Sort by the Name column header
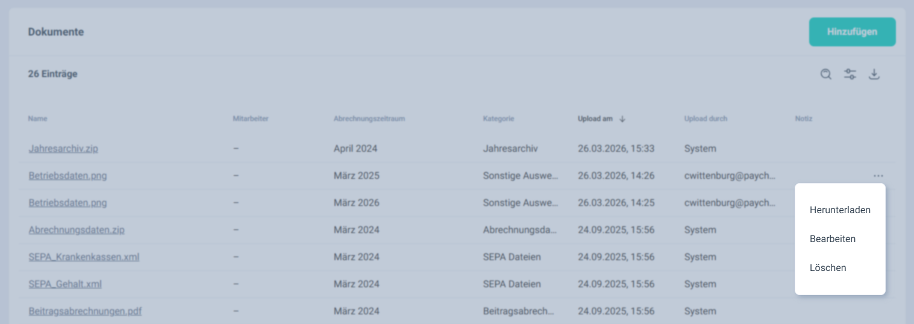This screenshot has height=324, width=914. 37,119
